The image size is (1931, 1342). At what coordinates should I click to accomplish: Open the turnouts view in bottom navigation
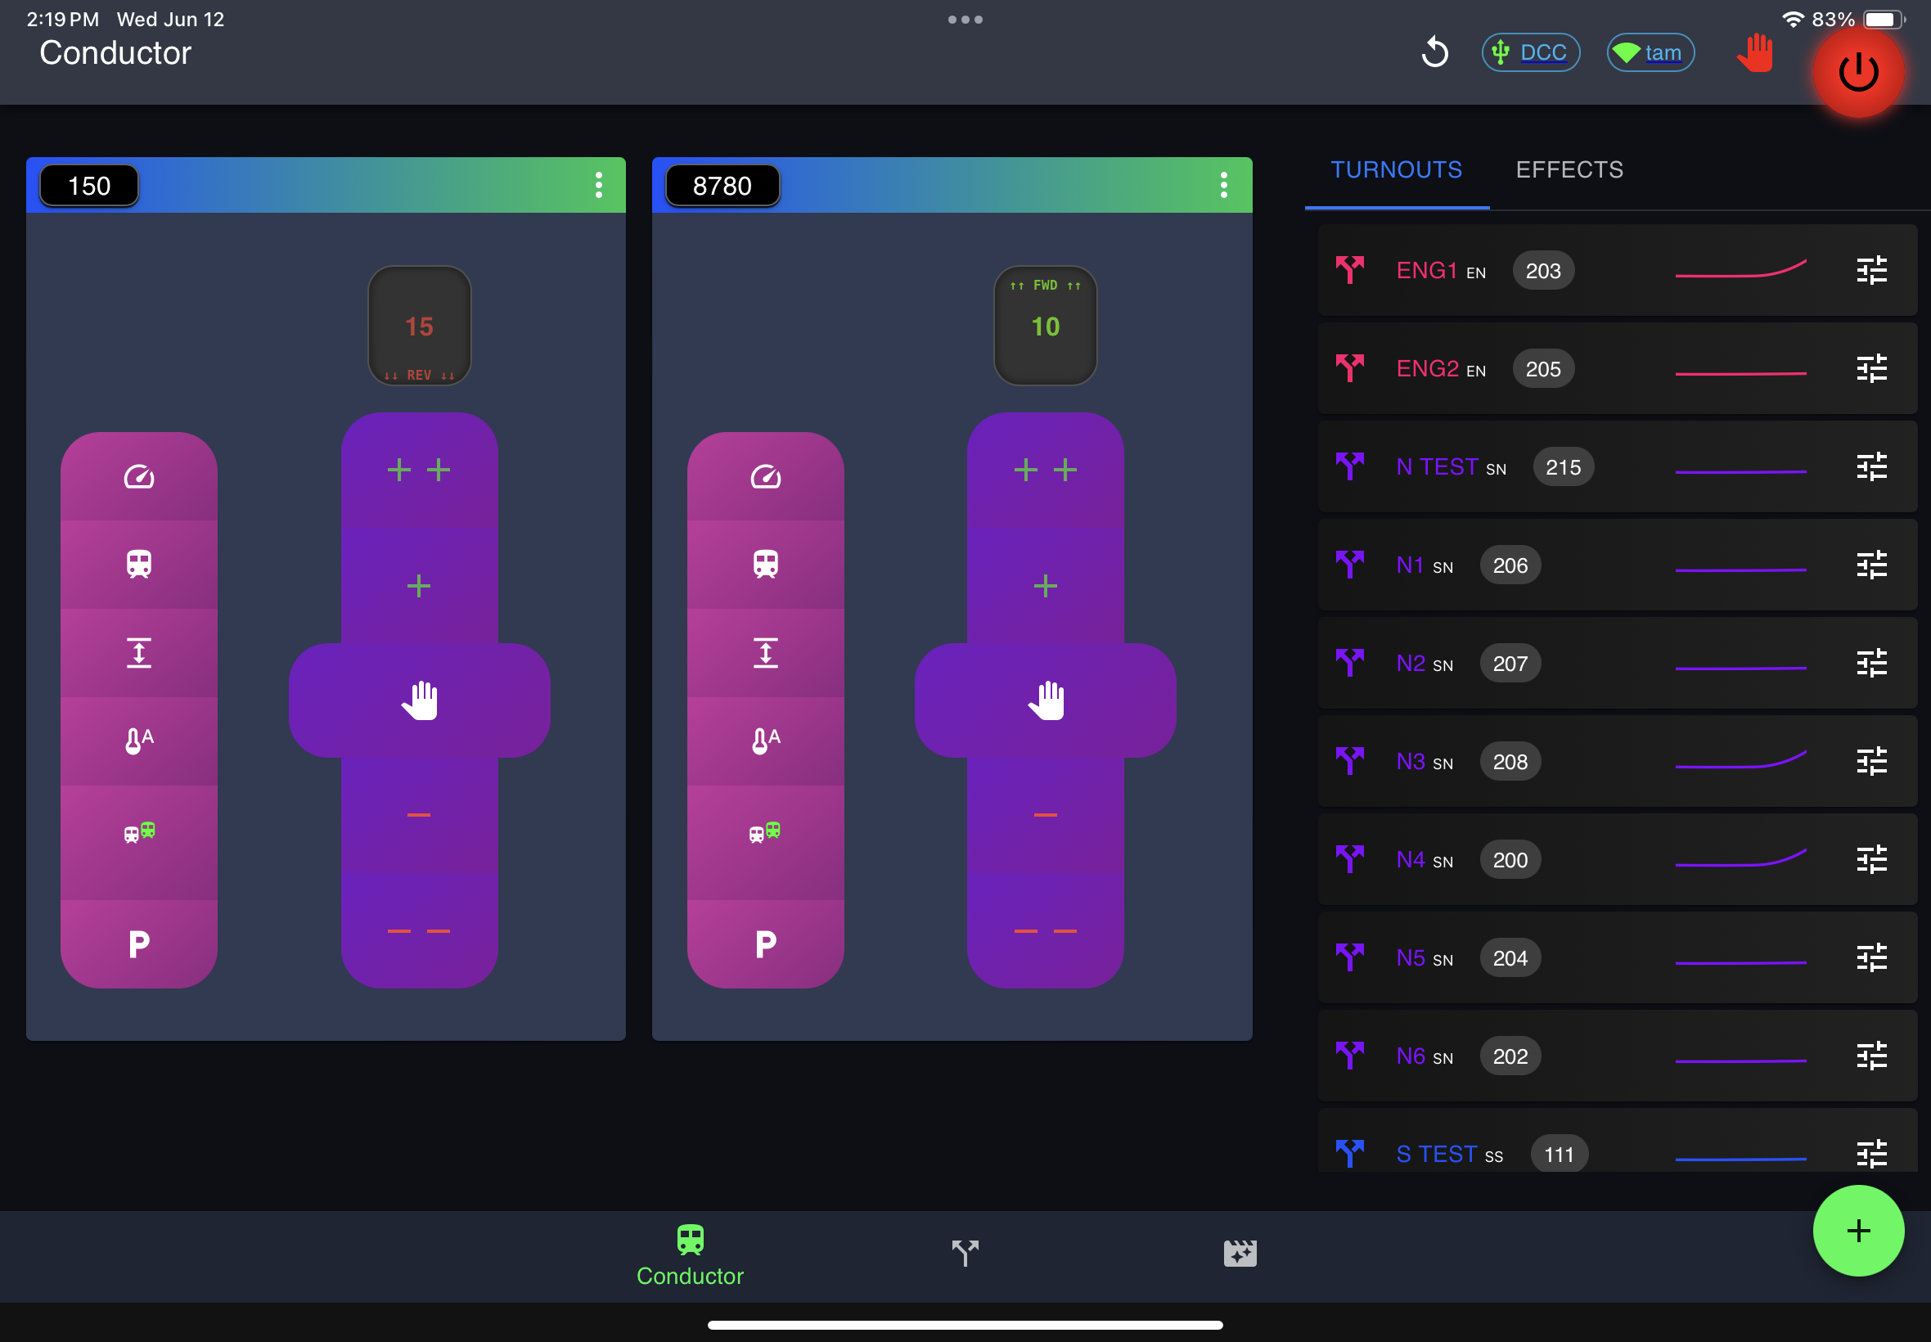click(x=965, y=1253)
